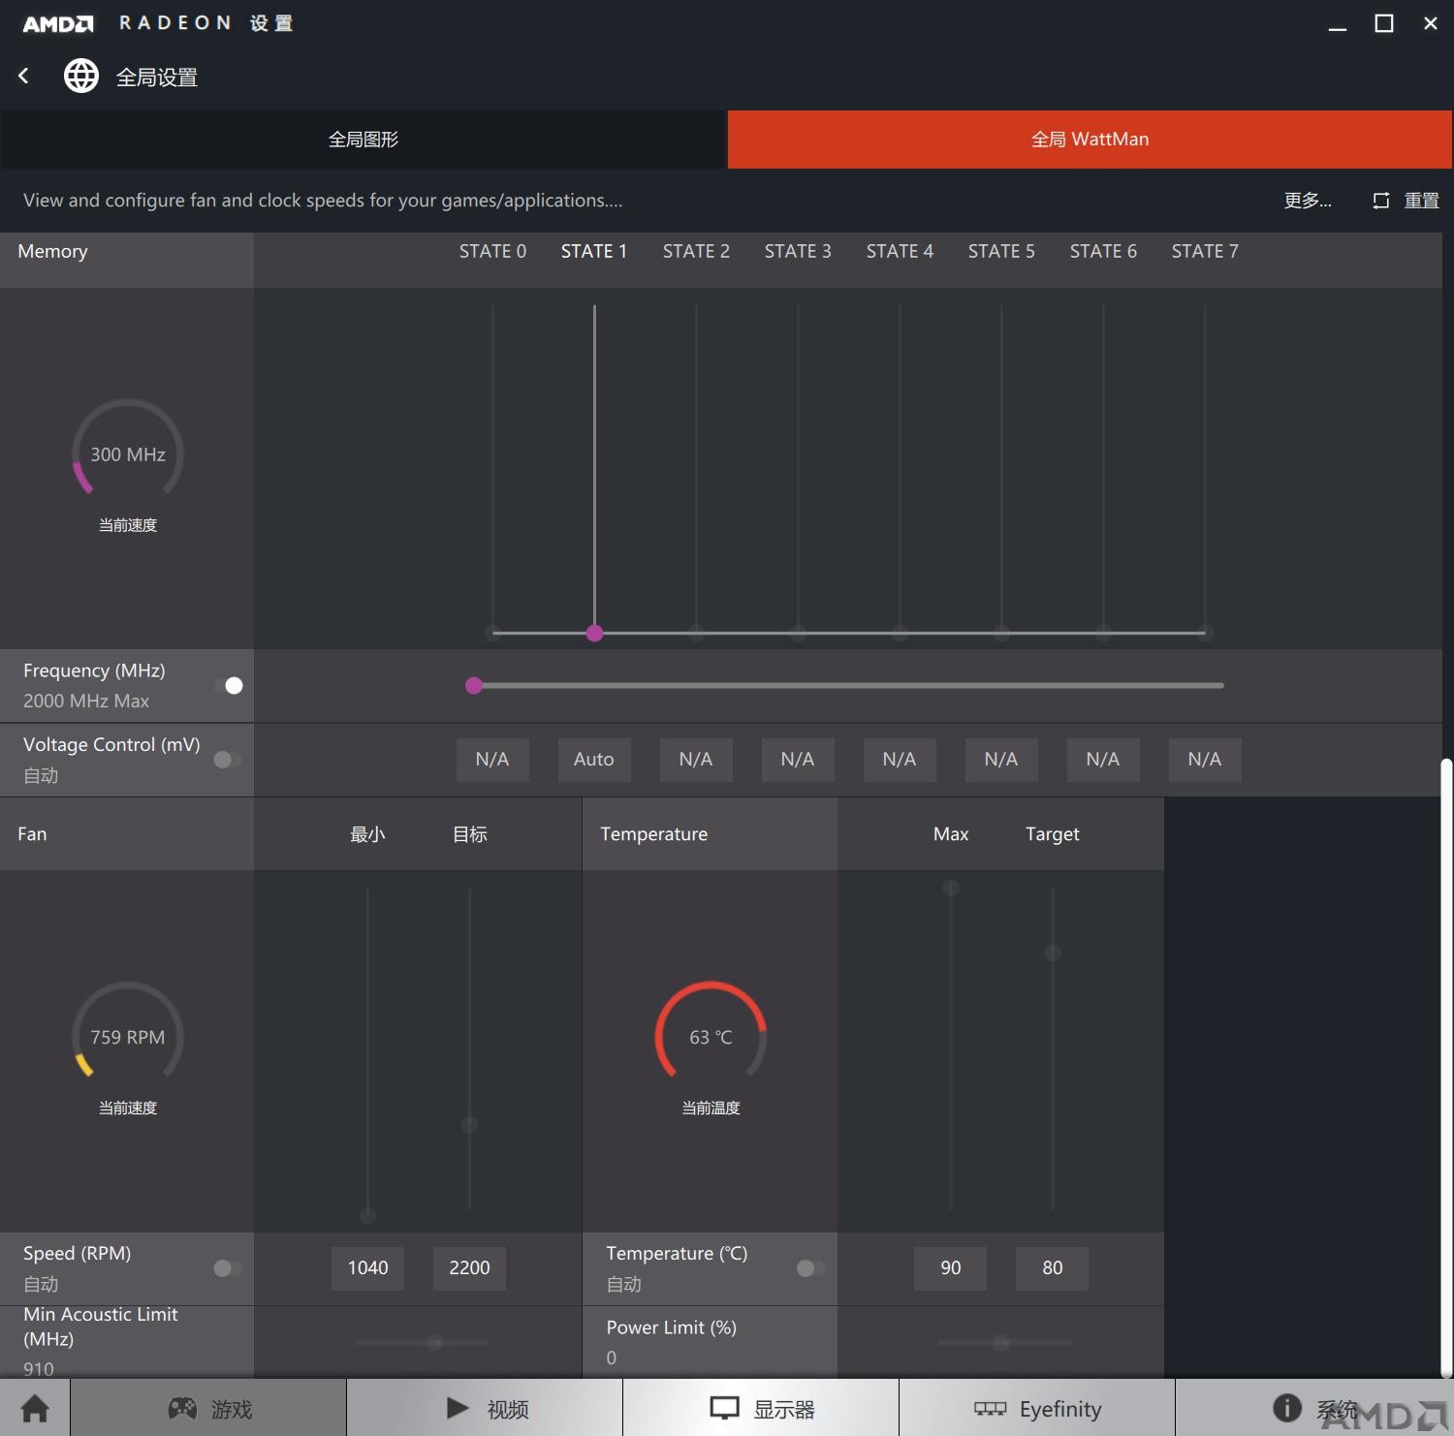Viewport: 1454px width, 1436px height.
Task: Click the STATE 5 N/A voltage box
Action: pyautogui.click(x=1001, y=760)
